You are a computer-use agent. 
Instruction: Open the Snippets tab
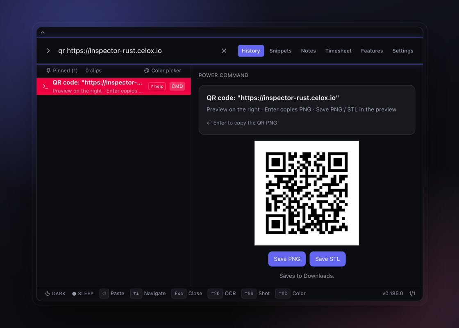point(280,51)
